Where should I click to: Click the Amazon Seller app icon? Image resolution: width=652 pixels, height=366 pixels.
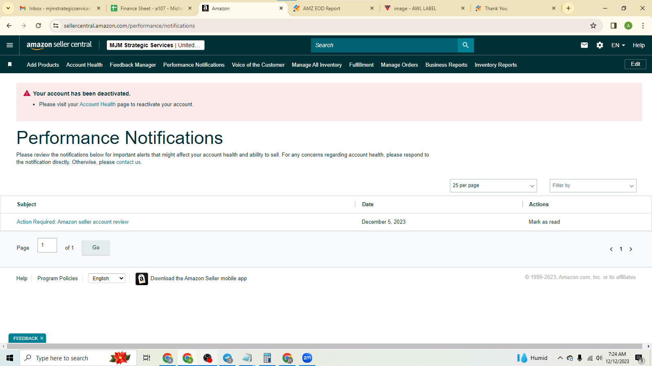(141, 279)
